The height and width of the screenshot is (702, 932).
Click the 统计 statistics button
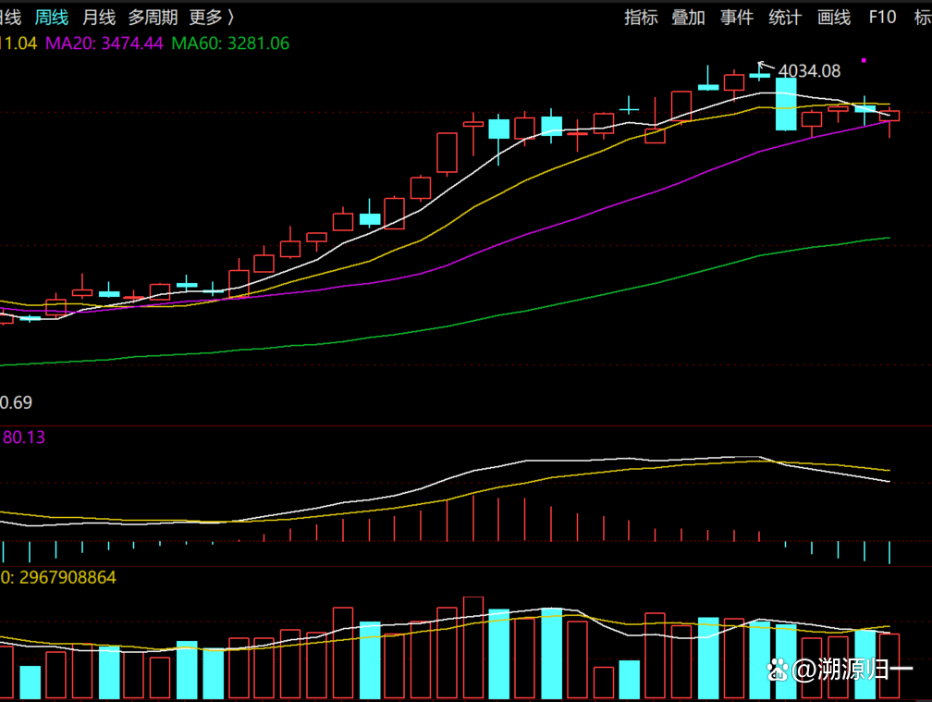click(x=785, y=17)
